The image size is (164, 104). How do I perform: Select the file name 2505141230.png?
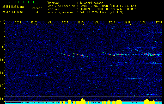pyautogui.click(x=13, y=7)
